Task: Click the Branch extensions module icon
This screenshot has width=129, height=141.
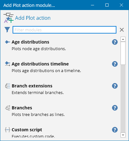Action: pyautogui.click(x=8, y=86)
